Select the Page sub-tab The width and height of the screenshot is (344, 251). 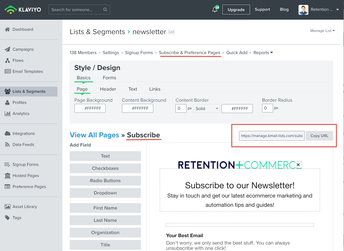click(82, 89)
